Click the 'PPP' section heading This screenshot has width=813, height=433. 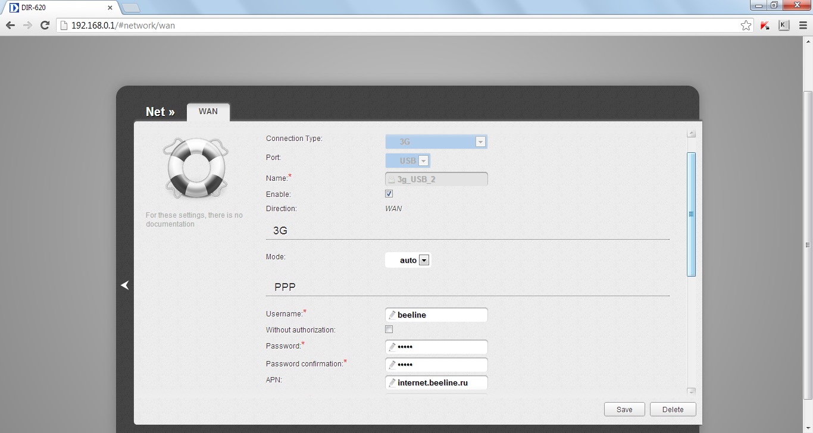click(x=285, y=287)
